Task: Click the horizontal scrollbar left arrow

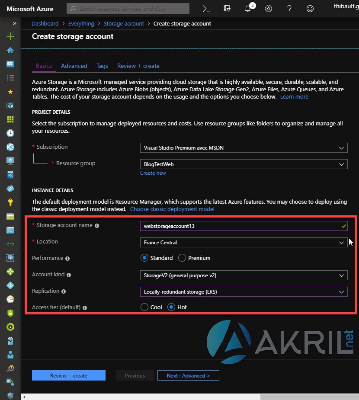Action: [x=24, y=397]
